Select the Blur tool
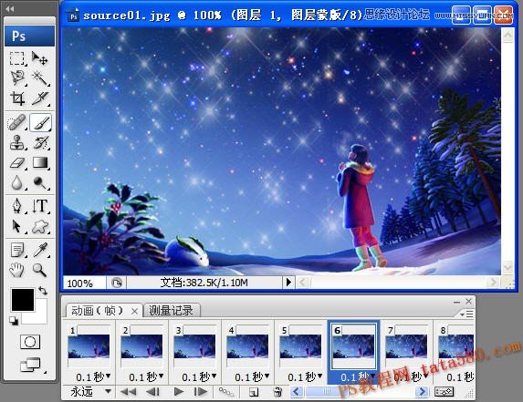Viewport: 523px width, 402px height. coord(17,182)
